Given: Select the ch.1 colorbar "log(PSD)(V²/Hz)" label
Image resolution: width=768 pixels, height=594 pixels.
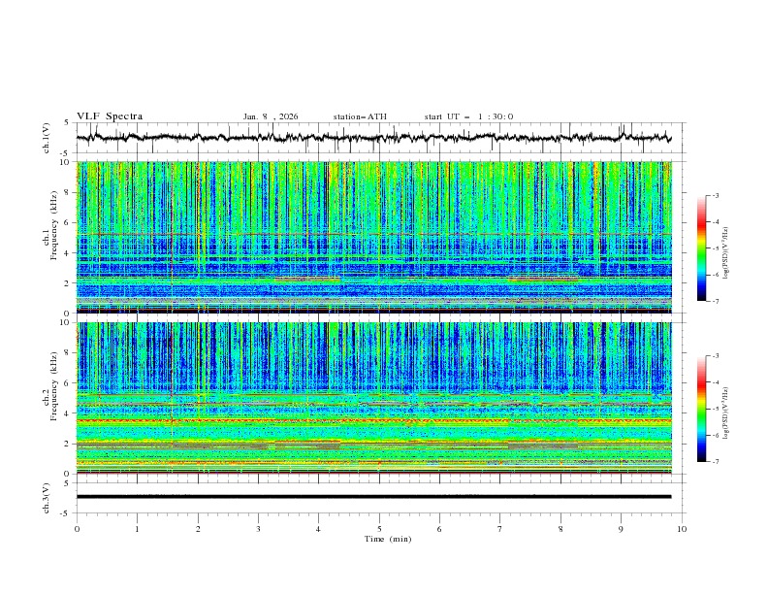Looking at the screenshot, I should click(x=726, y=252).
